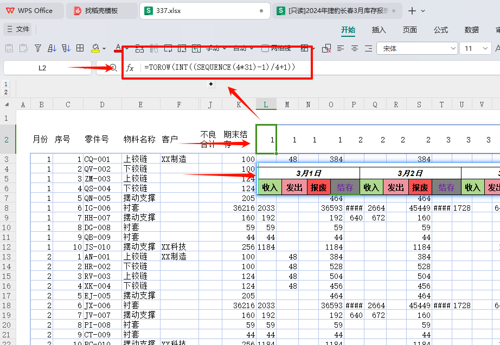Click the paste format brush clipboard icon
The width and height of the screenshot is (500, 345).
(x=24, y=48)
